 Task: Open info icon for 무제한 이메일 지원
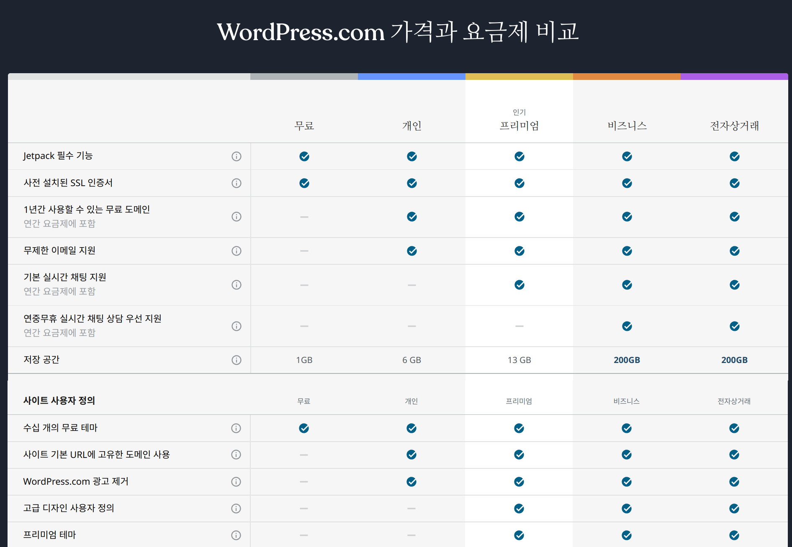tap(237, 251)
